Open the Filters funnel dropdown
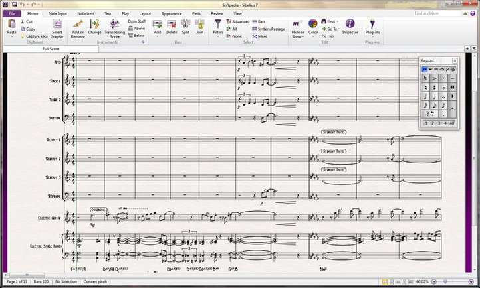This screenshot has height=288, width=480. click(218, 29)
